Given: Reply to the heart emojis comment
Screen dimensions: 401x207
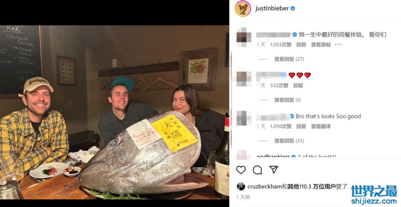Looking at the screenshot, I should pos(298,86).
